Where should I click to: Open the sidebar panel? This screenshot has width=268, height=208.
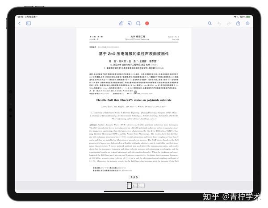coord(29,23)
